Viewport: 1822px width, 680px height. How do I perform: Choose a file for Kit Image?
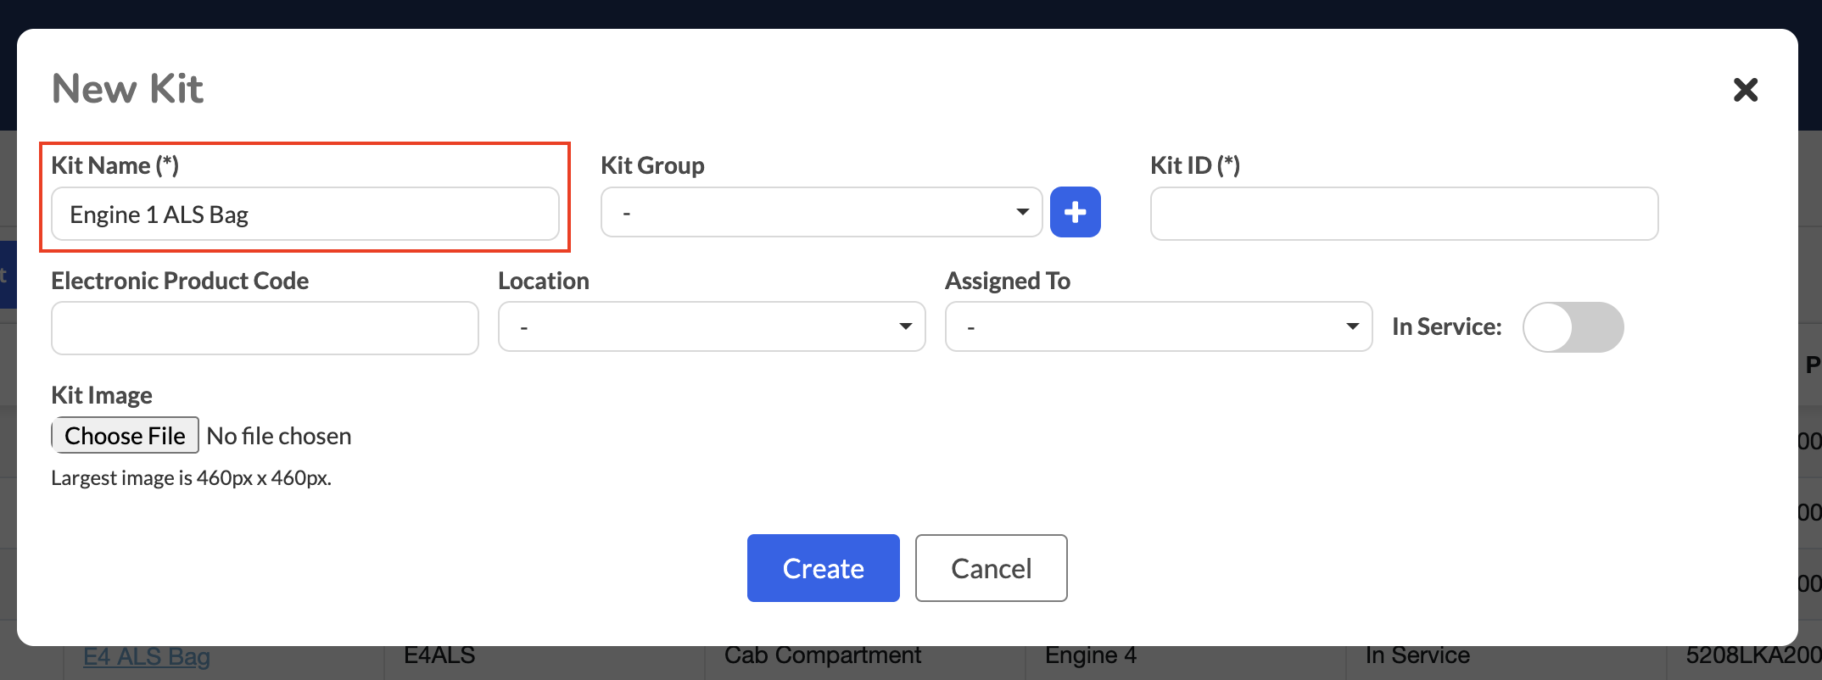coord(125,435)
